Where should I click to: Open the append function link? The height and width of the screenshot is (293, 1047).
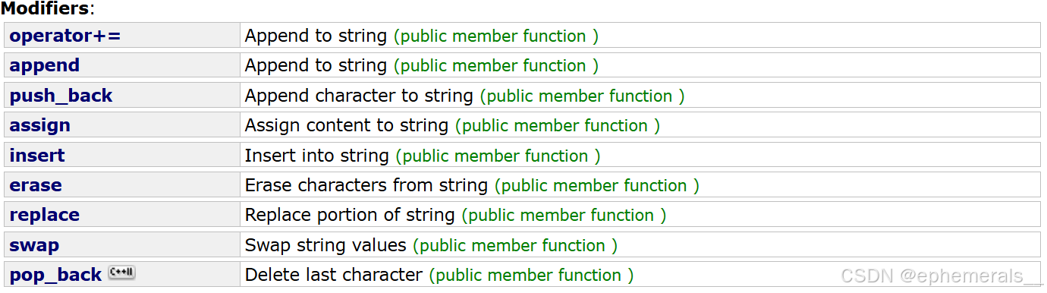click(44, 66)
